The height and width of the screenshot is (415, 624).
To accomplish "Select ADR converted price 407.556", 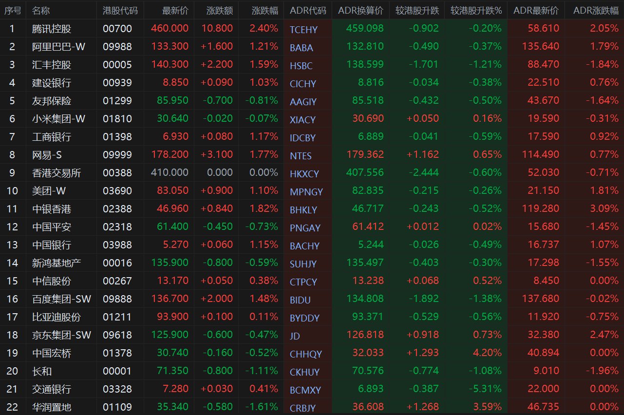I will click(365, 173).
